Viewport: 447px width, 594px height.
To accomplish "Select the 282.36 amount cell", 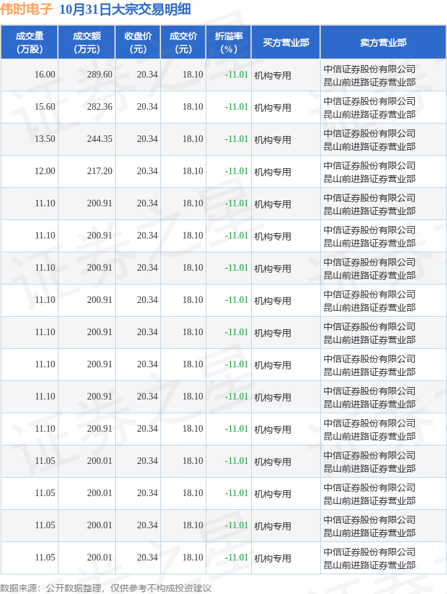I will 99,107.
